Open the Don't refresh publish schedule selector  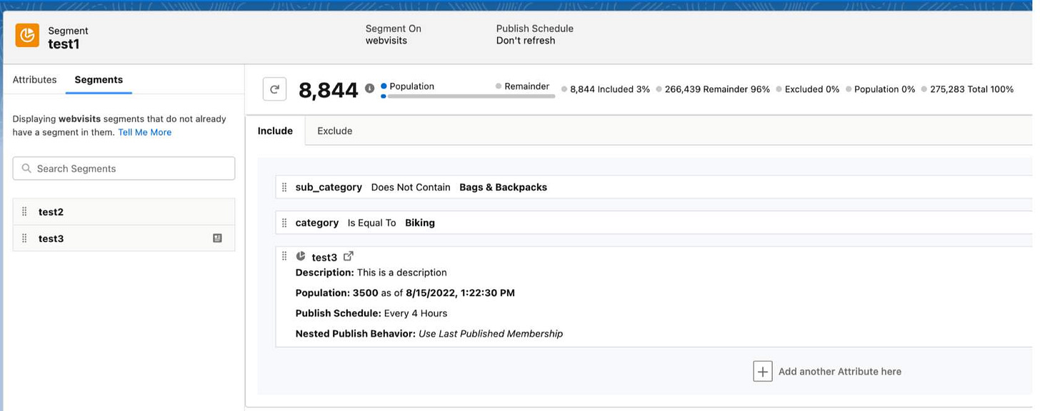tap(524, 41)
